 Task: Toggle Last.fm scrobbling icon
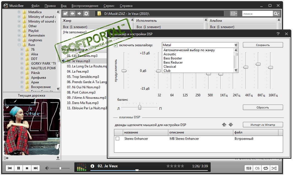[257, 168]
